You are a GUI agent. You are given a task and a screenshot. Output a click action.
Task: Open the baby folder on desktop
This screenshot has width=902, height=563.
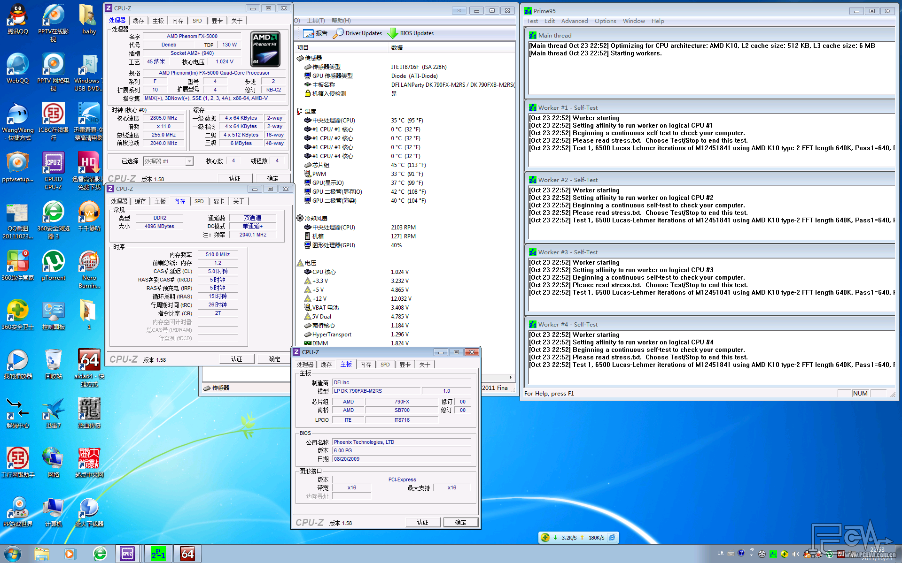coord(89,20)
